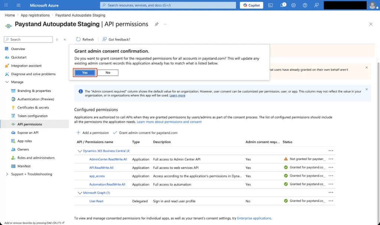The width and height of the screenshot is (380, 225).
Task: Open ellipsis menu for API.ReadWrite.All row
Action: pos(331,167)
